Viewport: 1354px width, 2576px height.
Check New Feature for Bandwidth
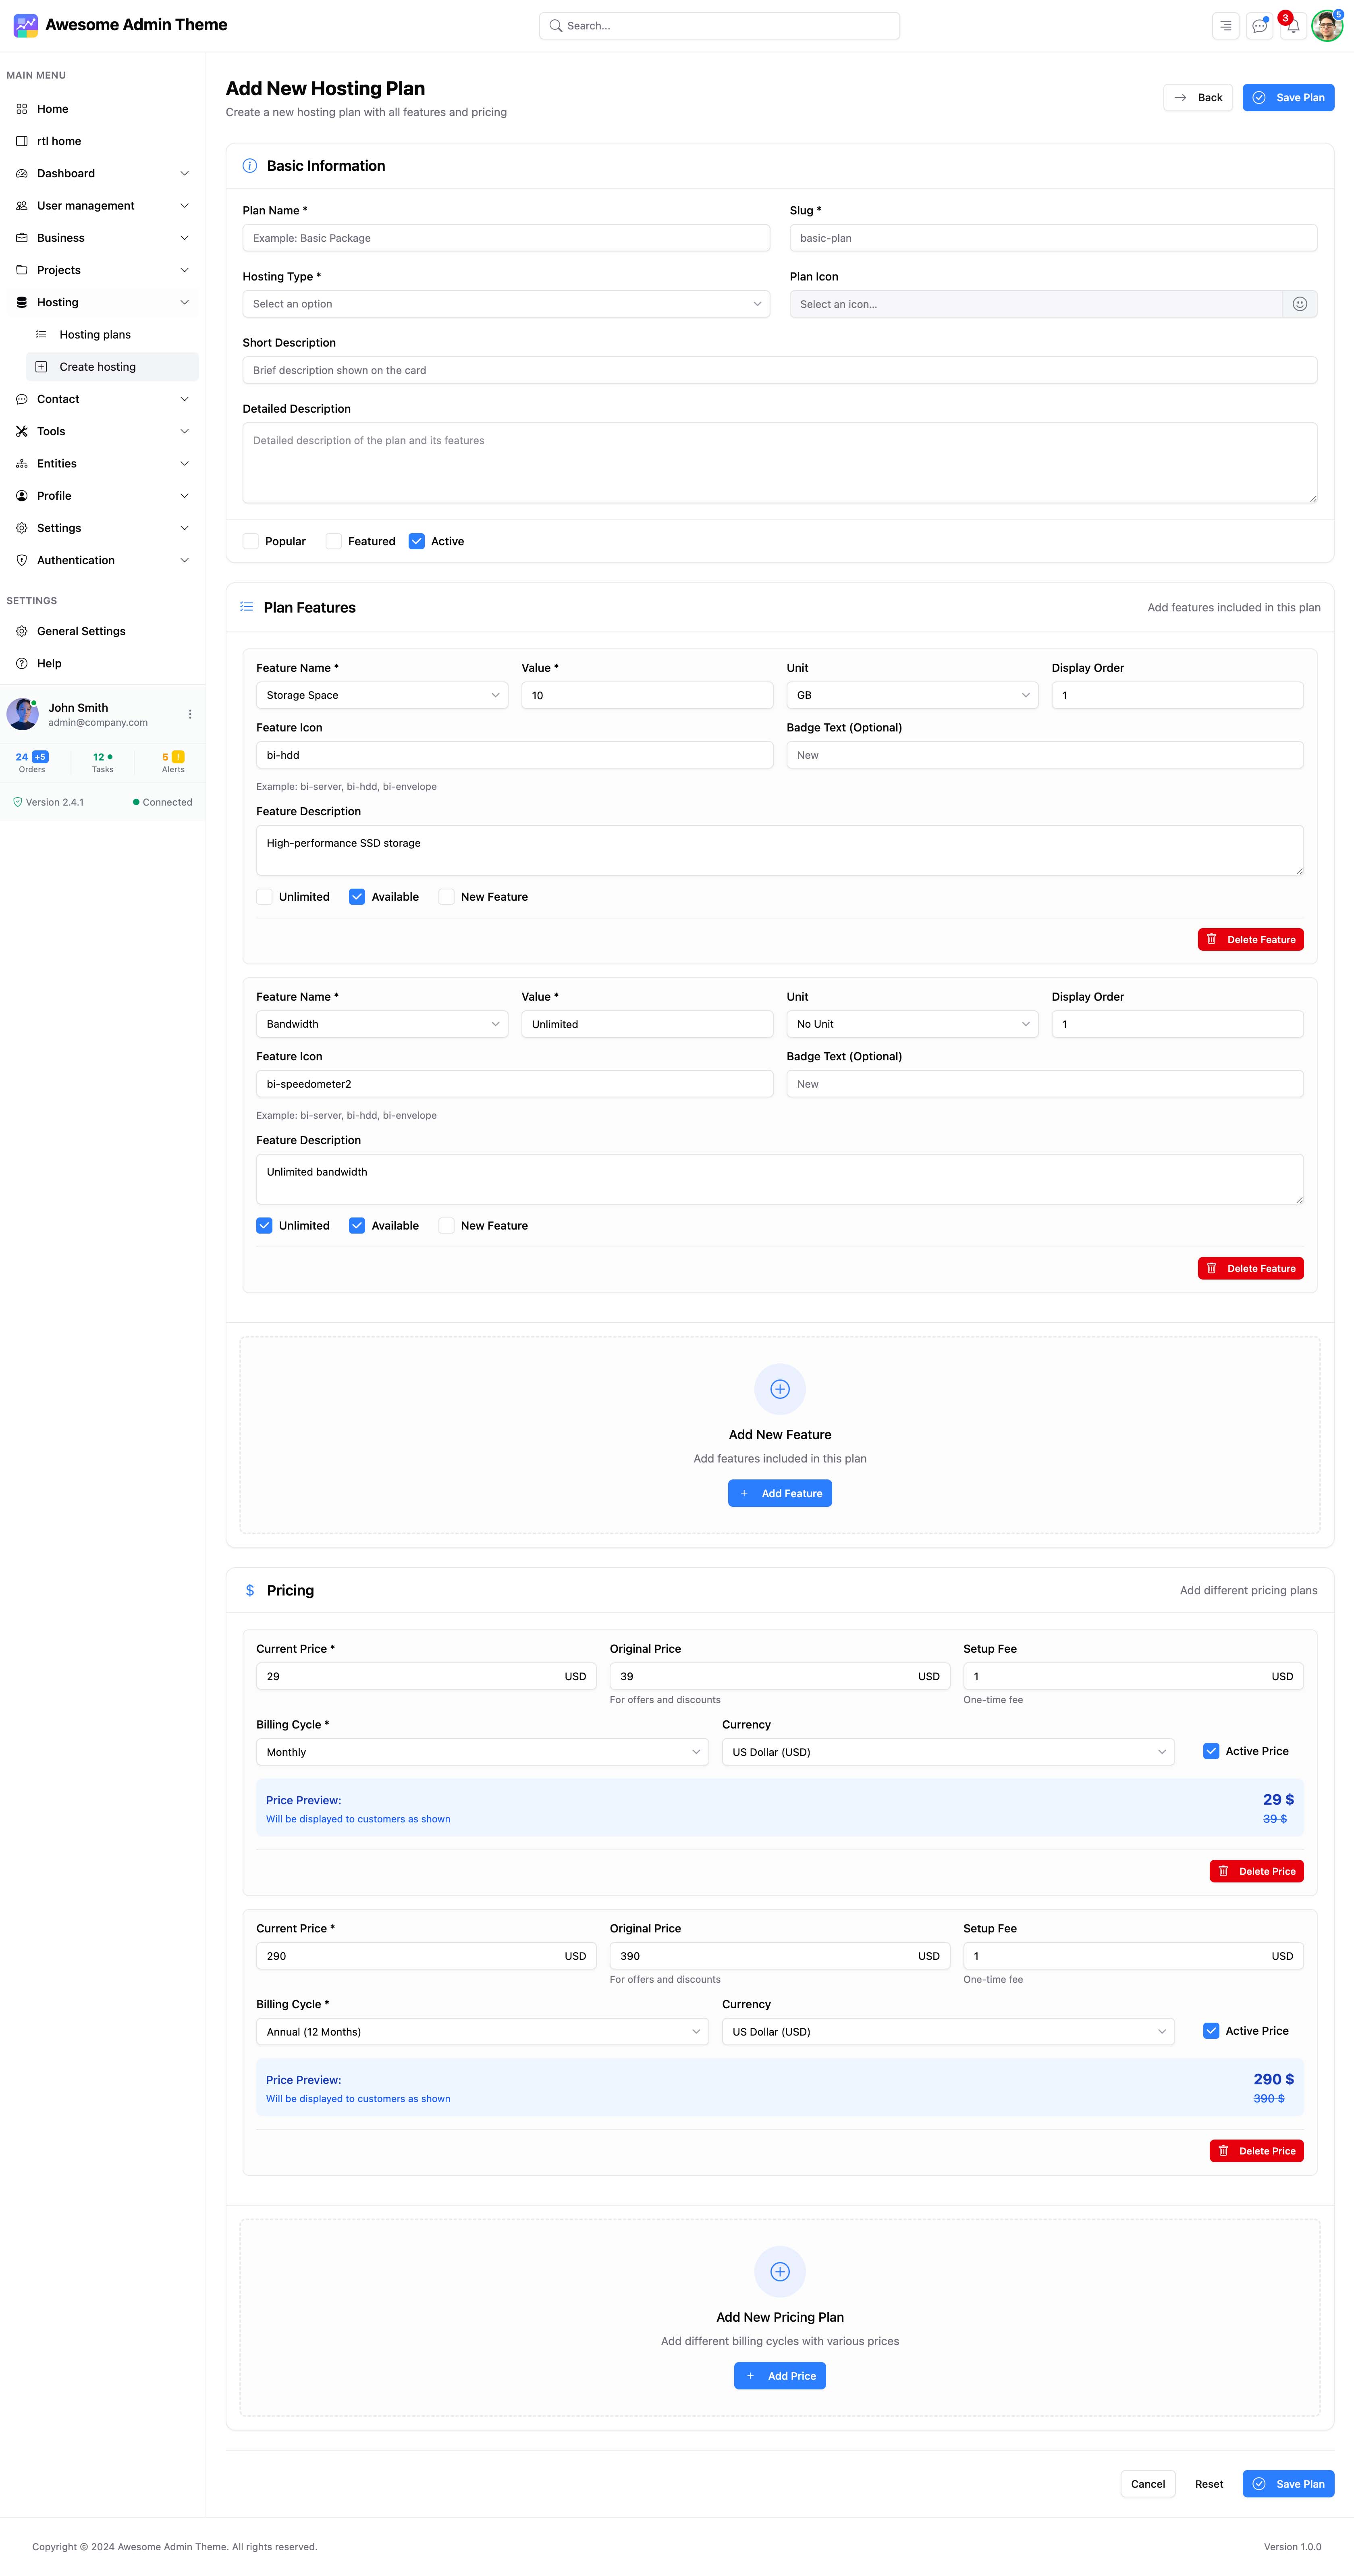(x=447, y=1226)
